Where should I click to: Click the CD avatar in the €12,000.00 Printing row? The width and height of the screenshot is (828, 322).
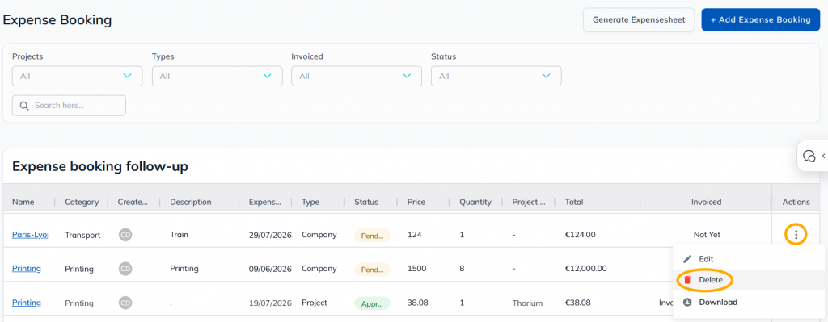pos(125,269)
